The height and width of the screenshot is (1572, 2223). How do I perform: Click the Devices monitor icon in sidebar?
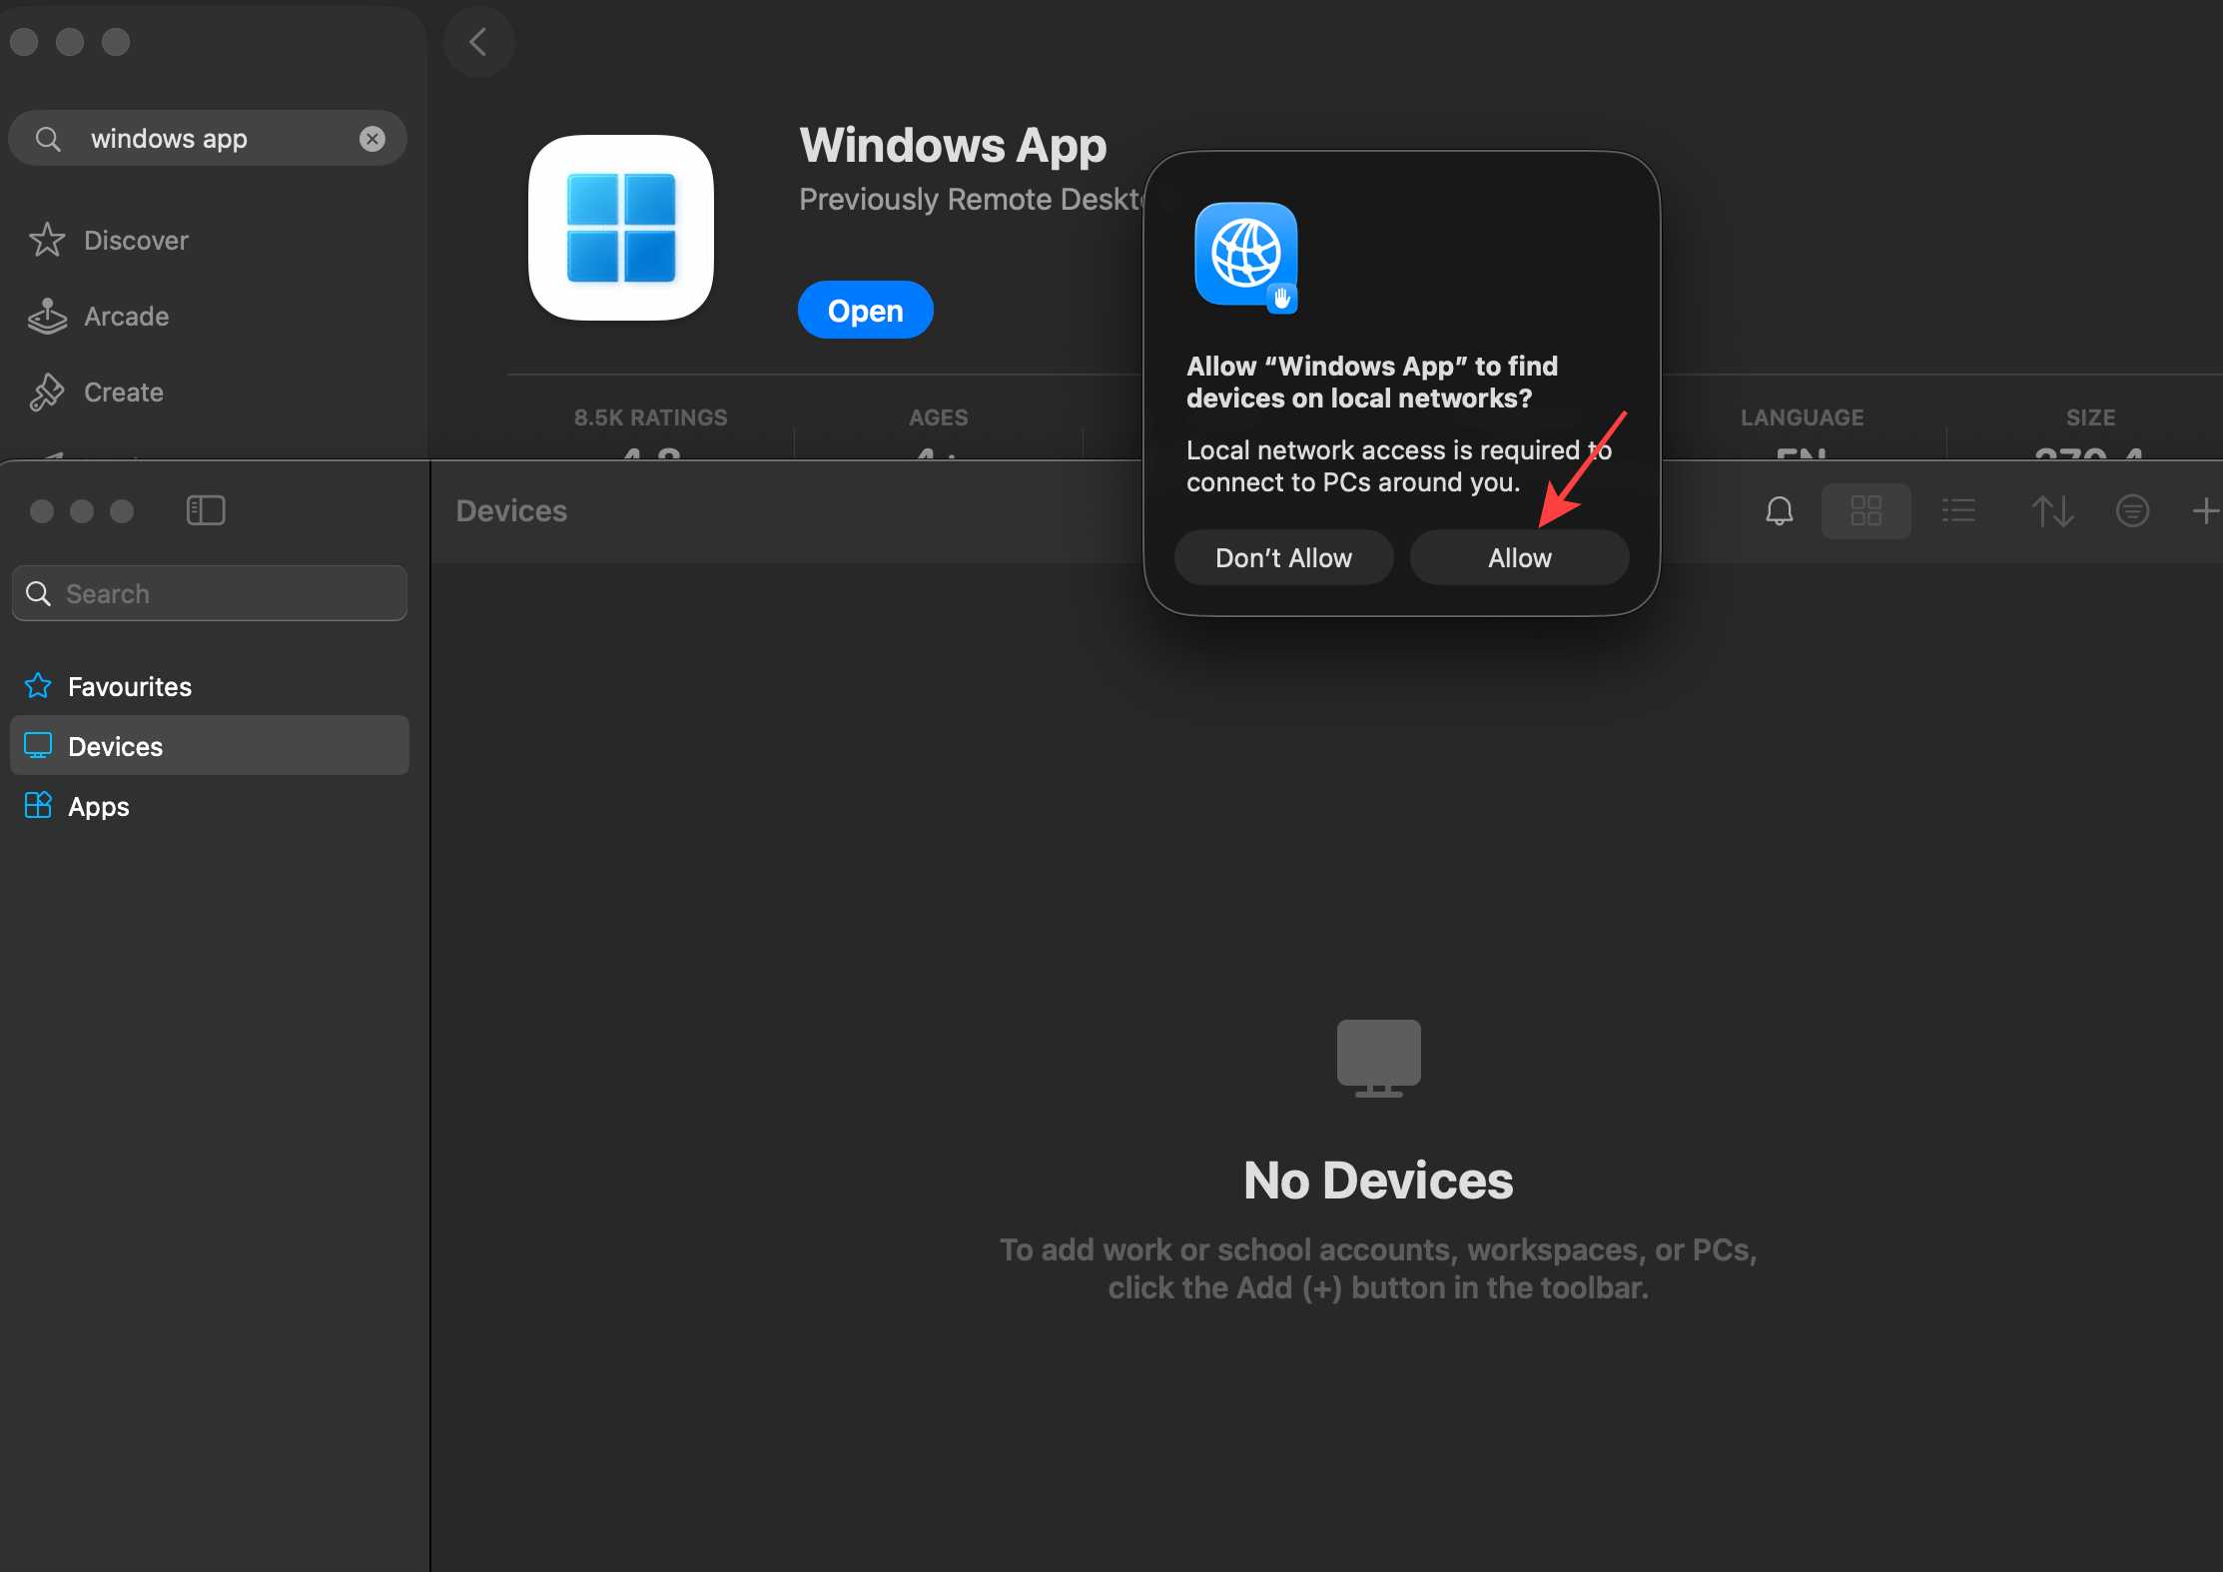tap(38, 746)
